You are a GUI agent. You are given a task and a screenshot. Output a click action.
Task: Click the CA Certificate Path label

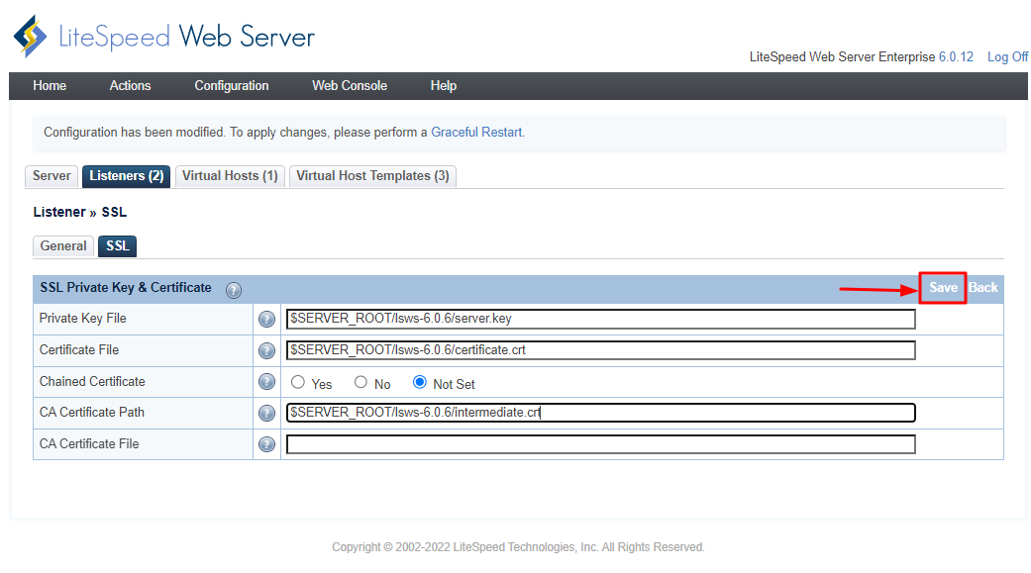click(x=92, y=412)
